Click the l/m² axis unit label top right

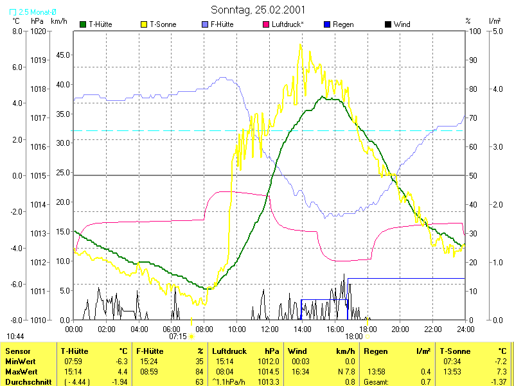click(x=495, y=21)
